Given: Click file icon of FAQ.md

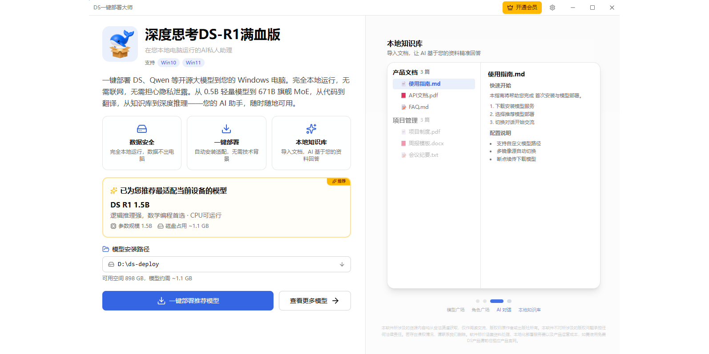Looking at the screenshot, I should tap(403, 107).
